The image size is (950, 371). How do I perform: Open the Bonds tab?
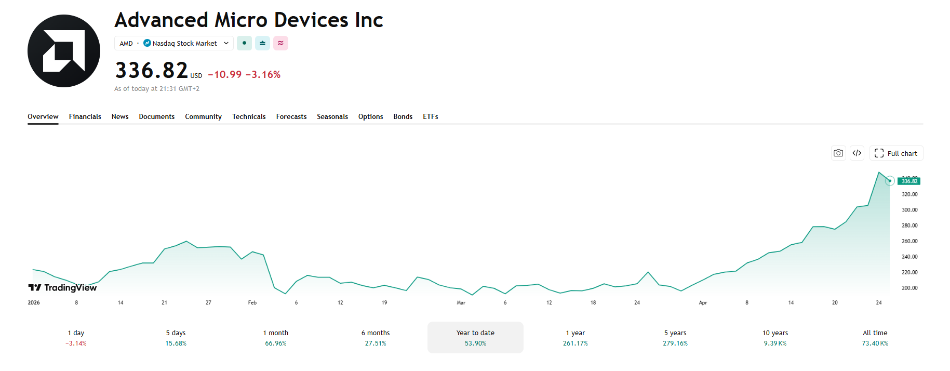[403, 116]
